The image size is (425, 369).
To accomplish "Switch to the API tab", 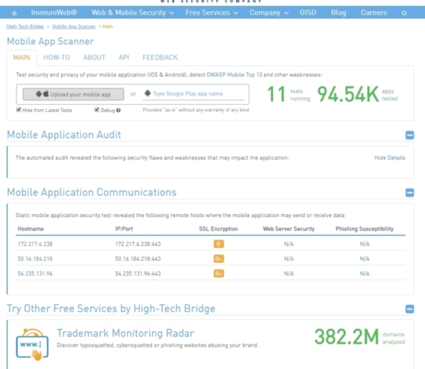I will tap(124, 58).
